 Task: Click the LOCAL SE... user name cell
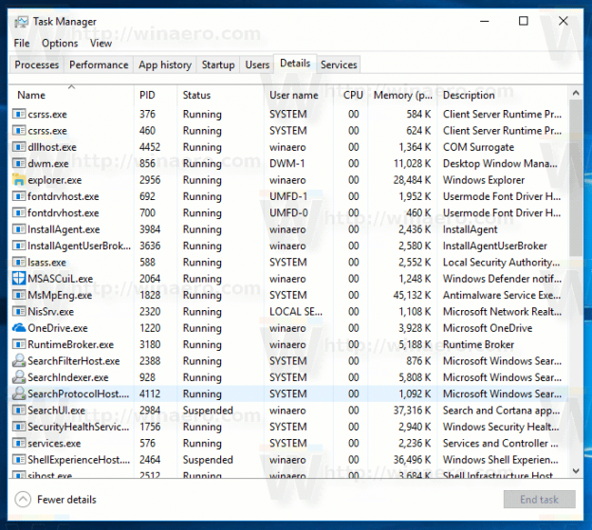296,312
